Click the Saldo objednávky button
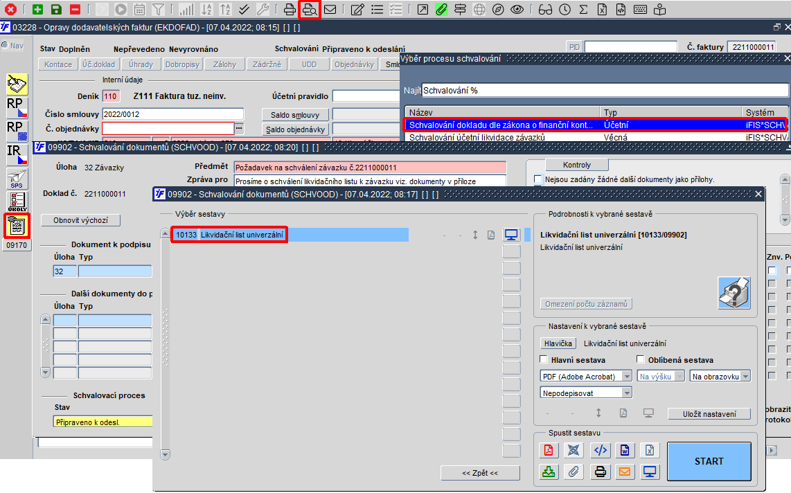 pos(295,129)
